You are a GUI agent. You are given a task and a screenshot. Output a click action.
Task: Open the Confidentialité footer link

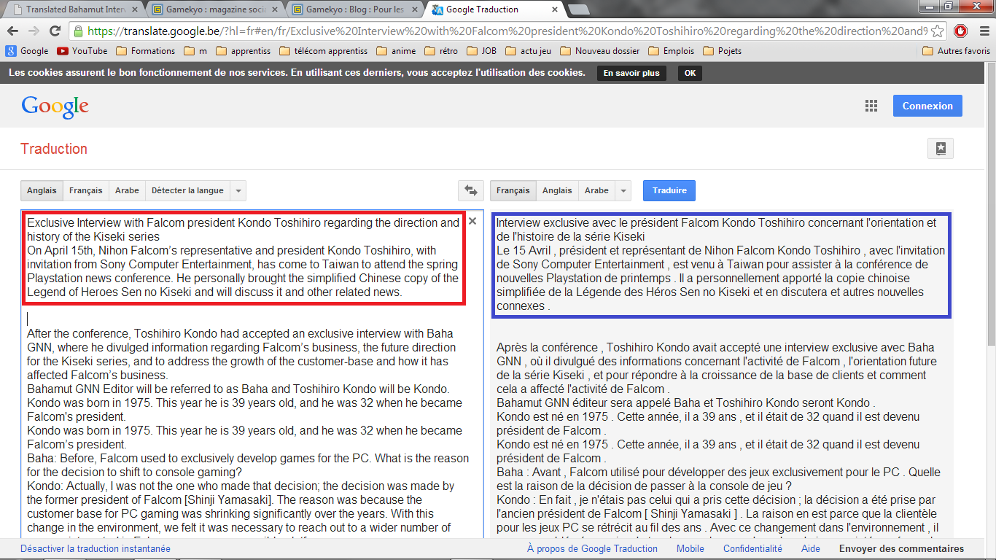pos(752,549)
